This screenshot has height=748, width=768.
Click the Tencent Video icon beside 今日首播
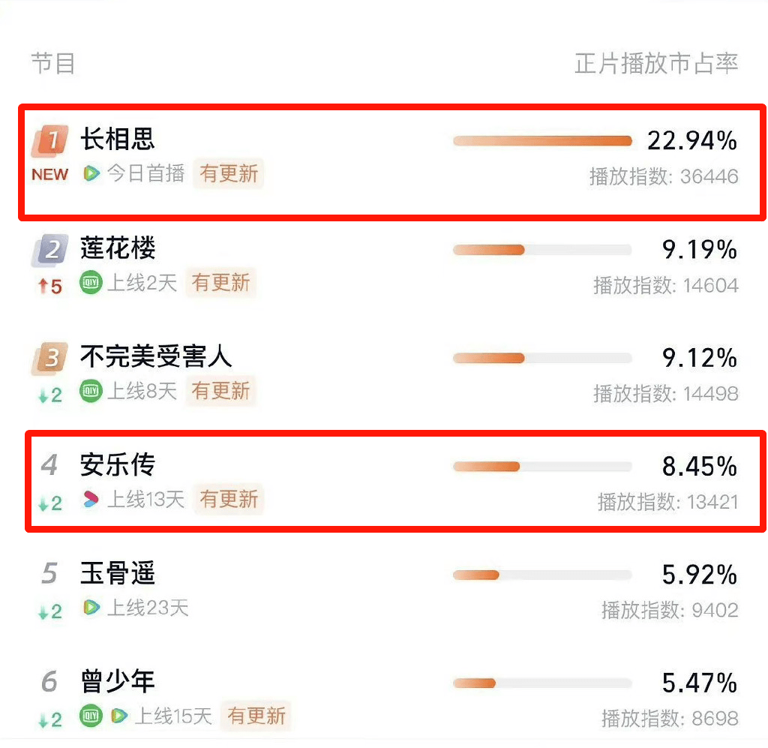(x=91, y=174)
